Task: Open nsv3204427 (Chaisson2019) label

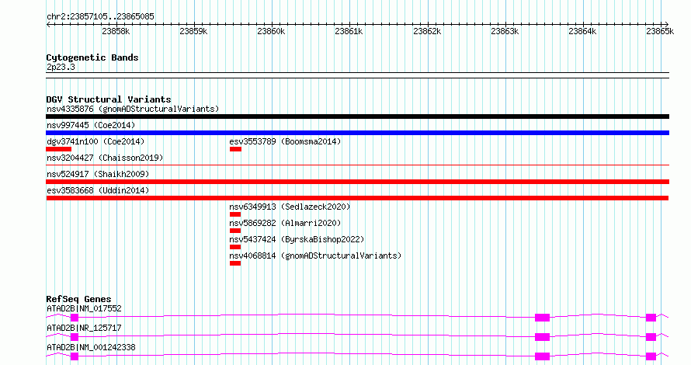Action: point(105,158)
